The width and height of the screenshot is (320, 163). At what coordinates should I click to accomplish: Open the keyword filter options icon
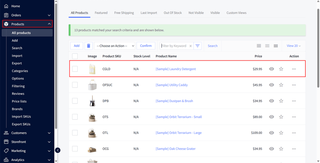tap(197, 46)
